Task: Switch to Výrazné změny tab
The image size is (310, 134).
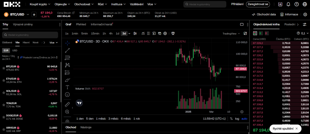Action: (23, 24)
